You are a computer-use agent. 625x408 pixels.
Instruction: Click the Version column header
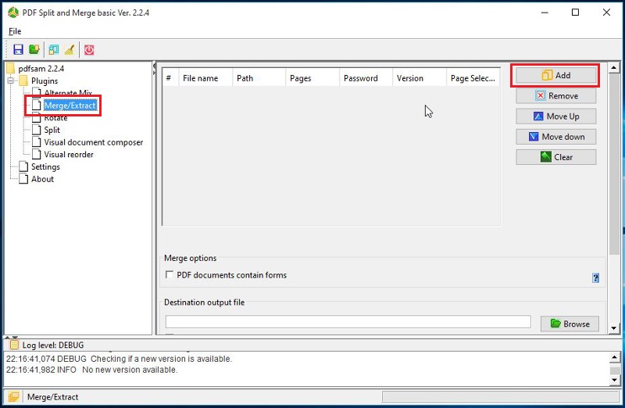pyautogui.click(x=420, y=78)
